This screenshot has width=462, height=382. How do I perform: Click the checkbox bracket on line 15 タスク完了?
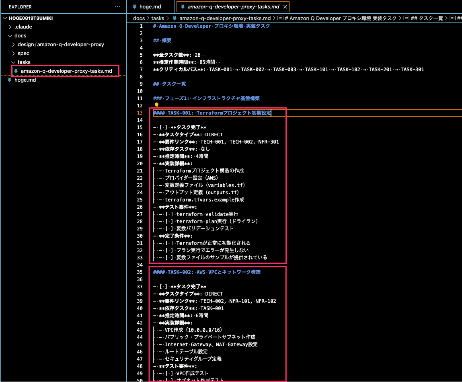(x=164, y=127)
